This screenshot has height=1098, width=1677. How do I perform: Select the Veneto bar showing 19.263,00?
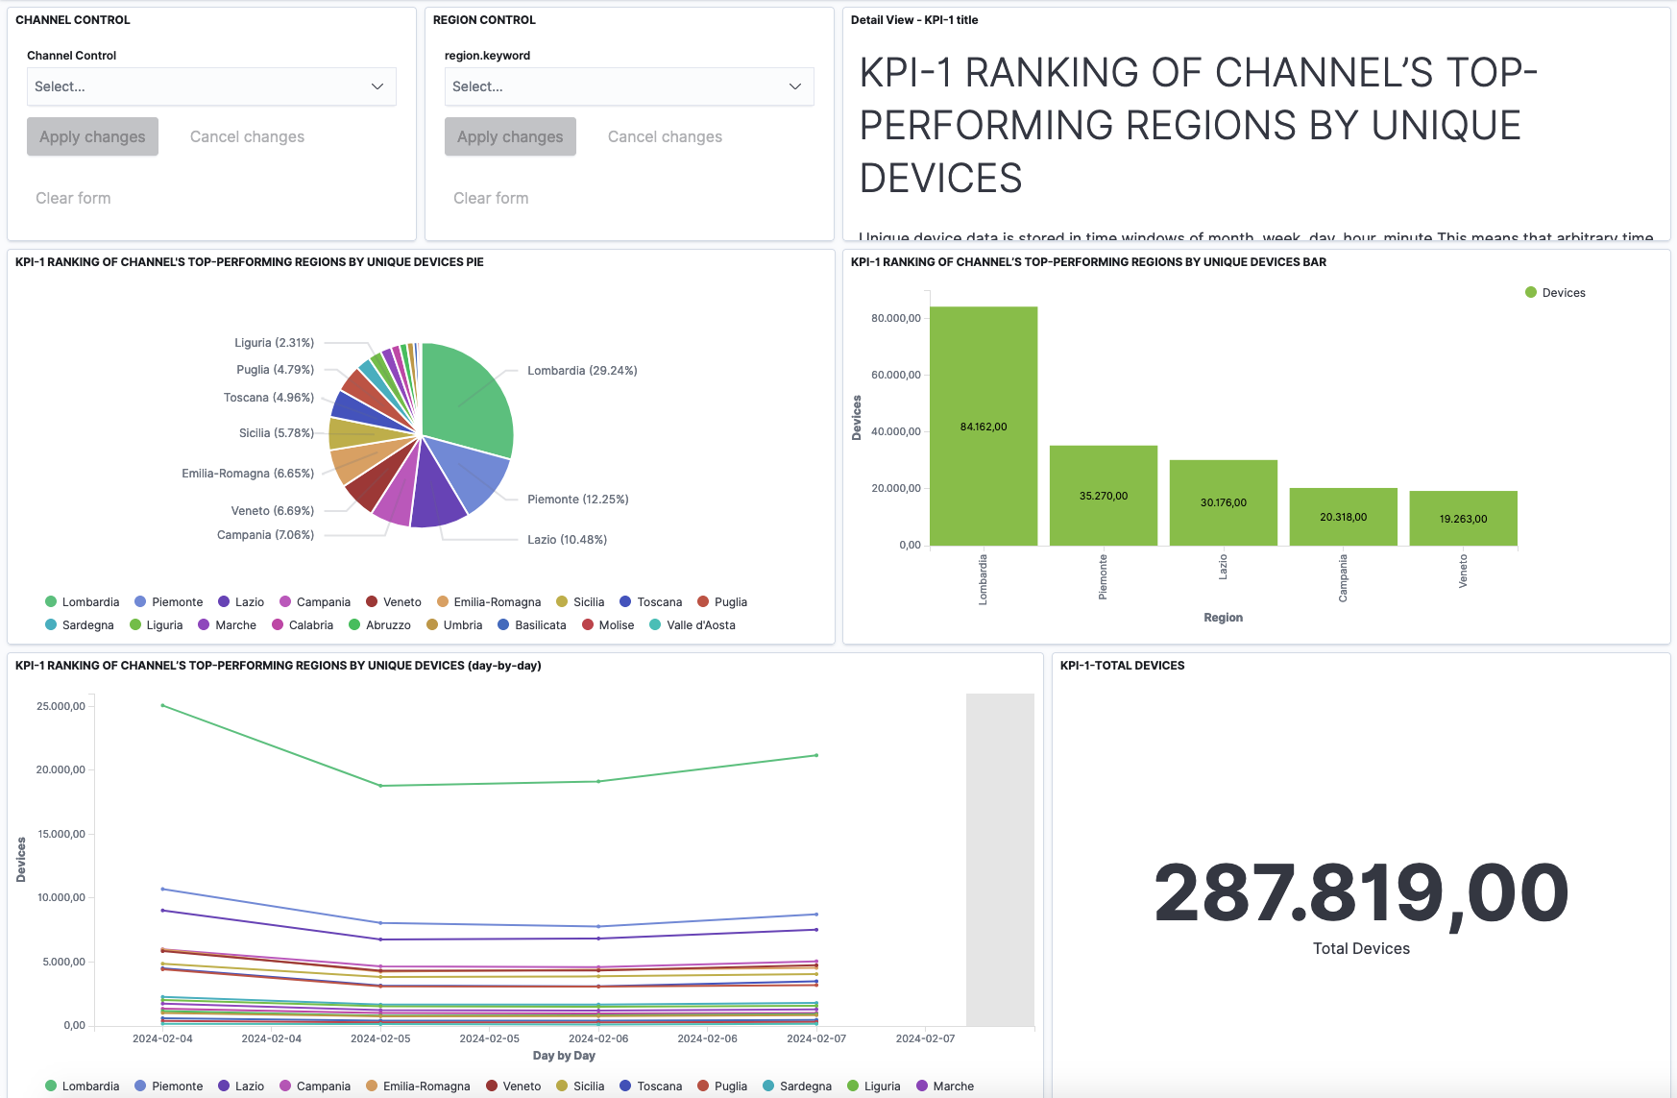(x=1463, y=518)
